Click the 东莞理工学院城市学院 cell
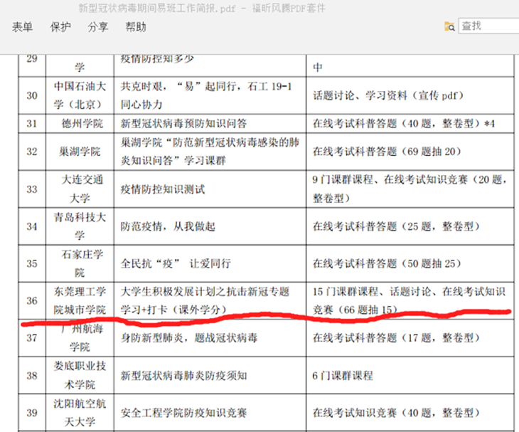Viewport: 519px width, 432px height. point(80,301)
